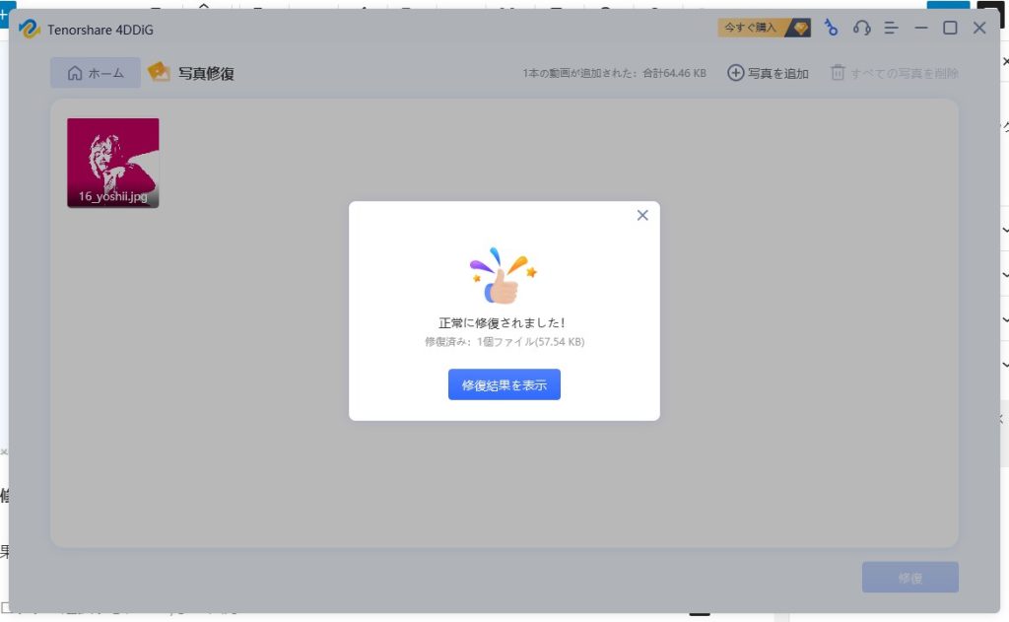Expand the first chevron in background right panel
The width and height of the screenshot is (1009, 622).
(1004, 230)
